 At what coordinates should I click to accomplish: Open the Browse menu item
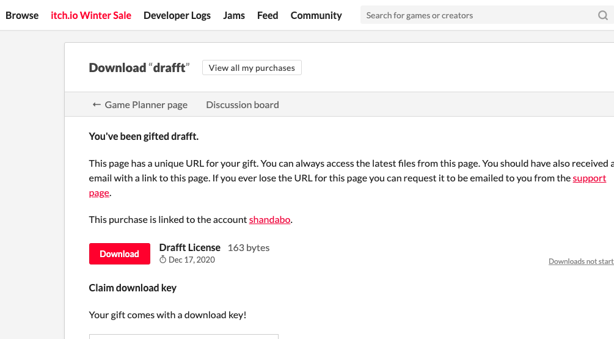22,15
